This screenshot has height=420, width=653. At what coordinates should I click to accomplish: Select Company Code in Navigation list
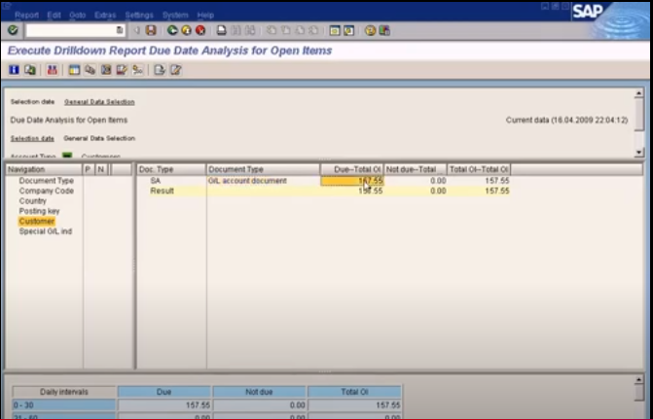click(47, 191)
